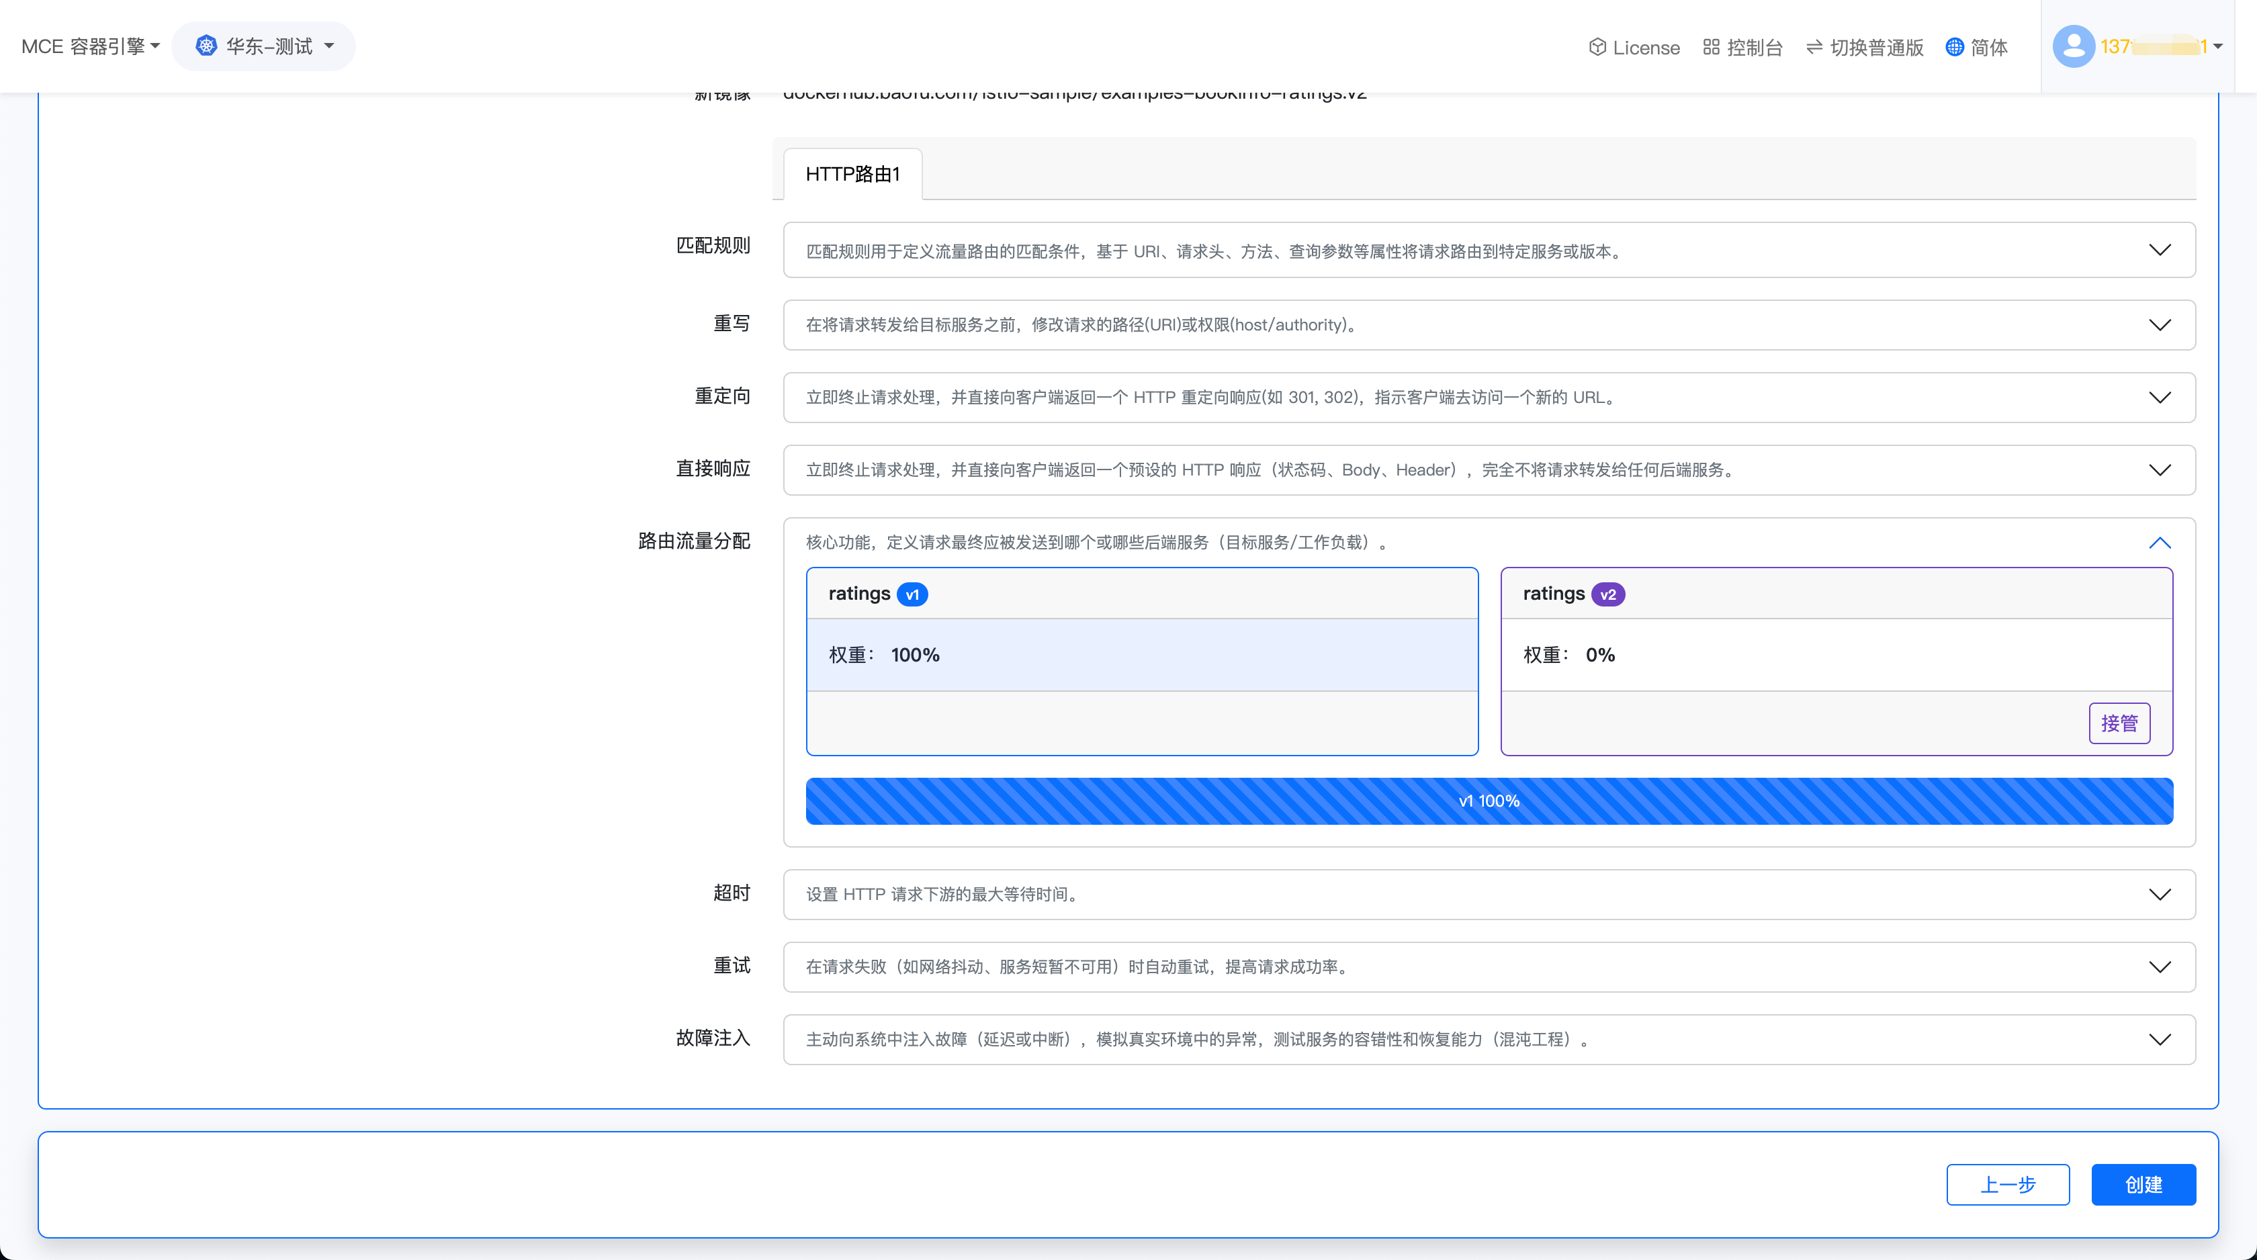Click the v1 badge on ratings card
Image resolution: width=2257 pixels, height=1260 pixels.
(912, 594)
